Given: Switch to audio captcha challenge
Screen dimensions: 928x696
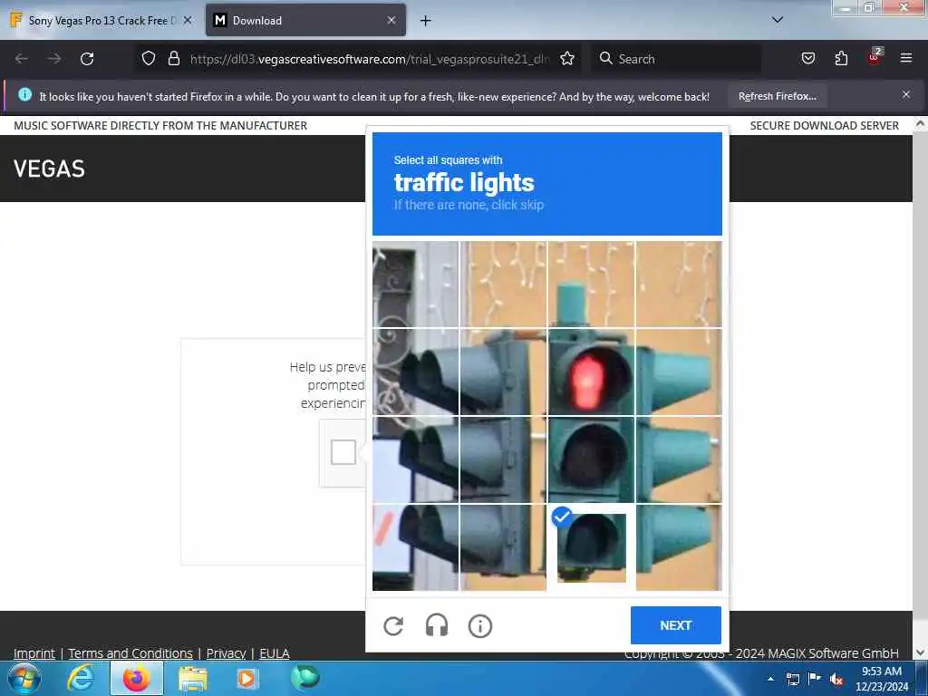Looking at the screenshot, I should (437, 625).
